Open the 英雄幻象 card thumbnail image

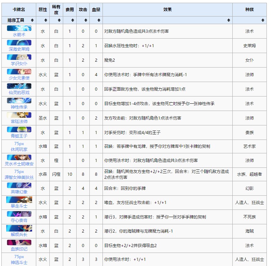pyautogui.click(x=19, y=185)
